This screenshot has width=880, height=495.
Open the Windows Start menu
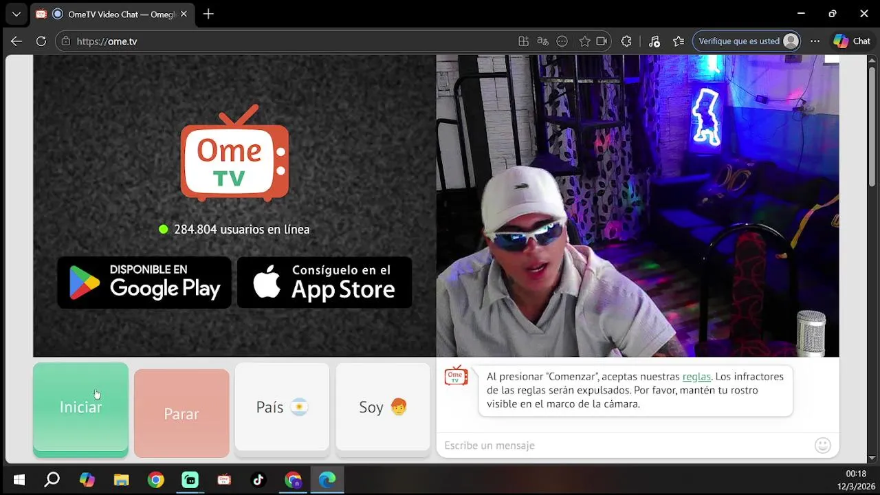pos(19,480)
